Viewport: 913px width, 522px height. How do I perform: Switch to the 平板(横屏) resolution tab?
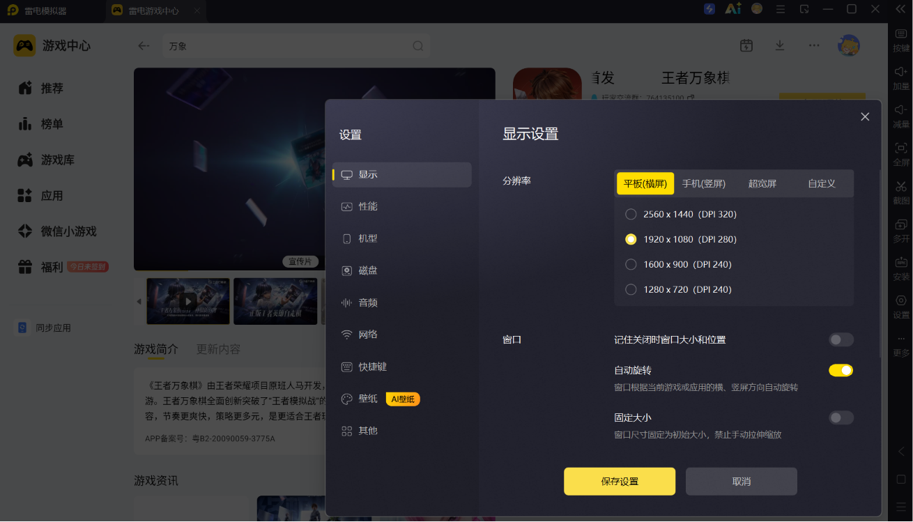[645, 184]
